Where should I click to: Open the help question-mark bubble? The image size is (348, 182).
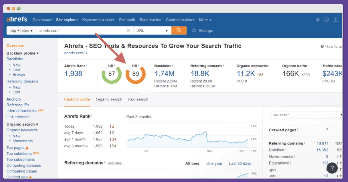tap(332, 168)
